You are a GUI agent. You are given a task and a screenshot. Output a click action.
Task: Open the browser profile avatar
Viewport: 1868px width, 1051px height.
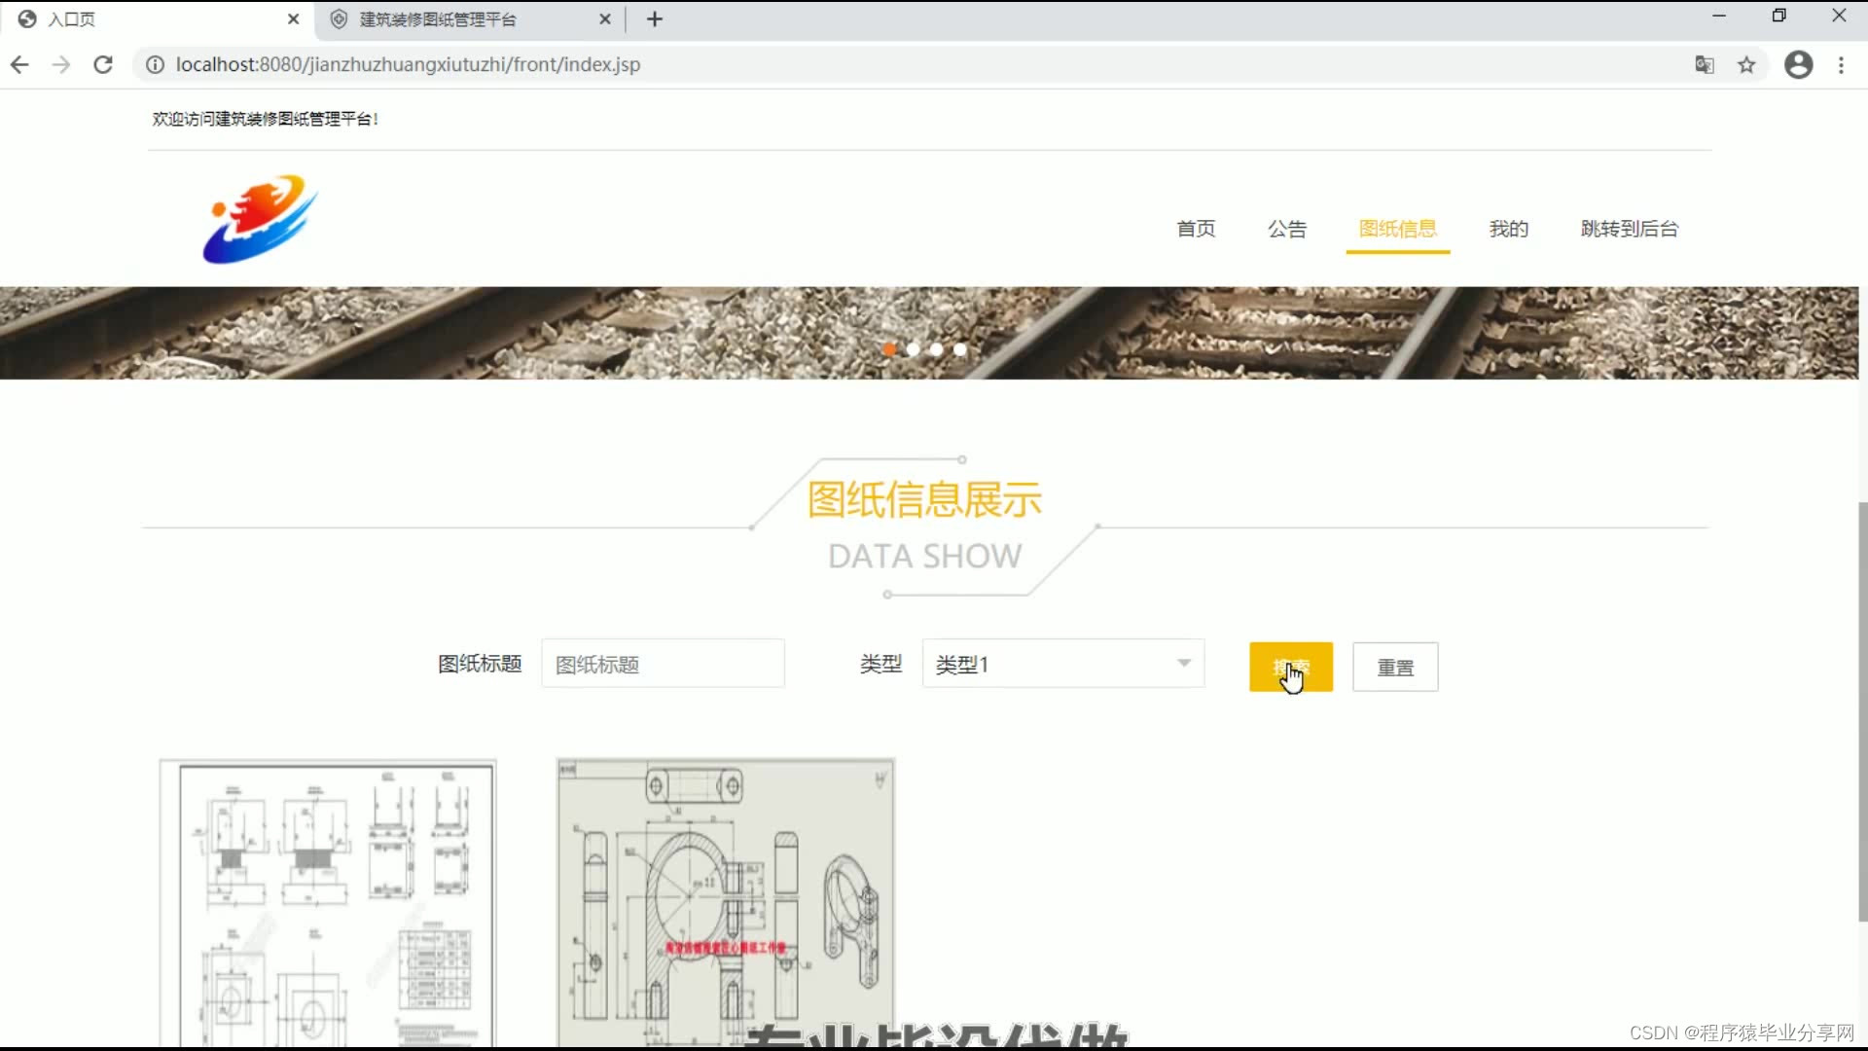coord(1798,65)
